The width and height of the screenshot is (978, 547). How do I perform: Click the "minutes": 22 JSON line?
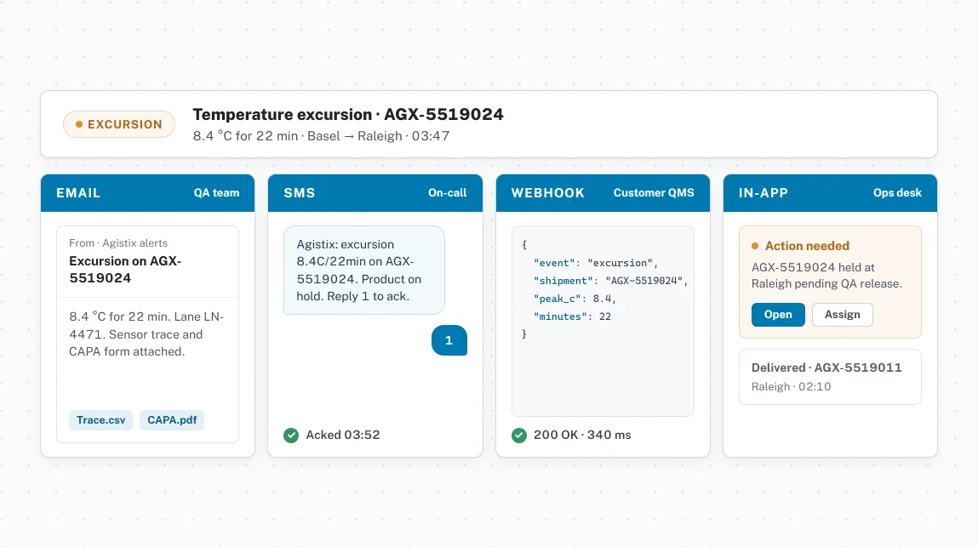pos(572,316)
